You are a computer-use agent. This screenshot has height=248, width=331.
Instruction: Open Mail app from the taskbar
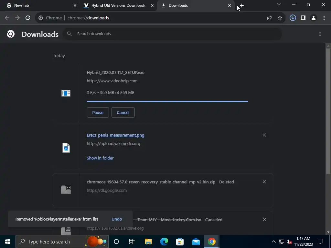pos(196,242)
